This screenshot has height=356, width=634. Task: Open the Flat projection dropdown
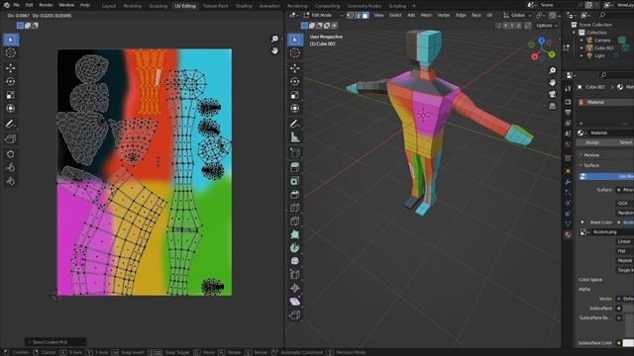[625, 251]
